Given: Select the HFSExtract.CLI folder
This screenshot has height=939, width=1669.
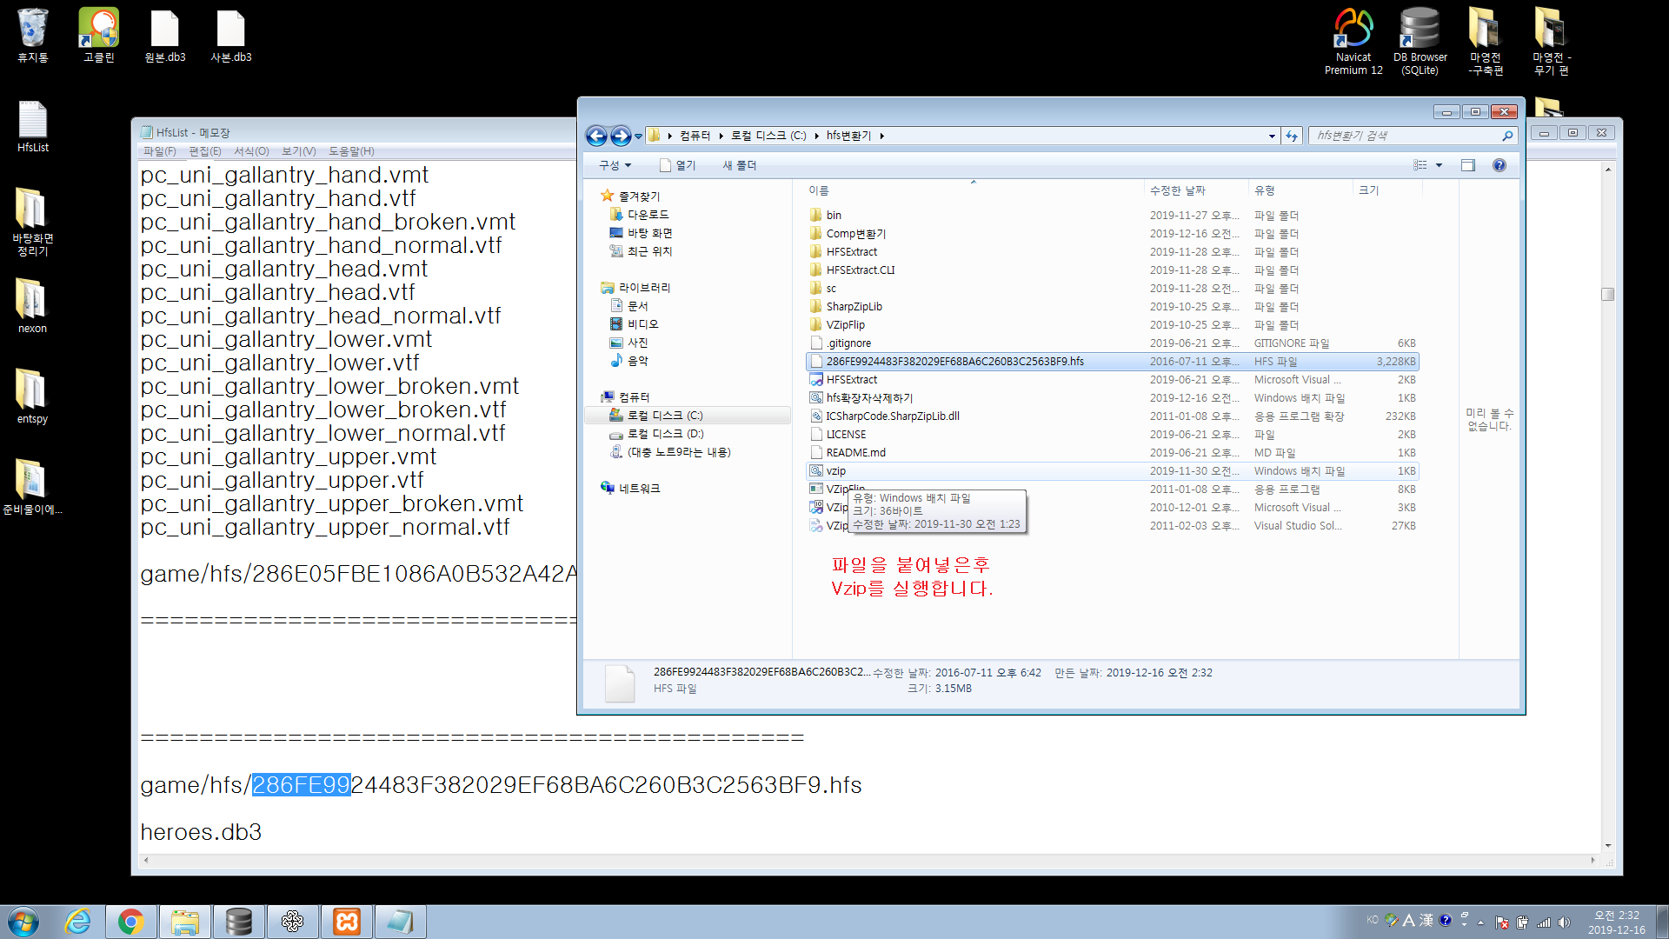Looking at the screenshot, I should pyautogui.click(x=1113, y=270).
